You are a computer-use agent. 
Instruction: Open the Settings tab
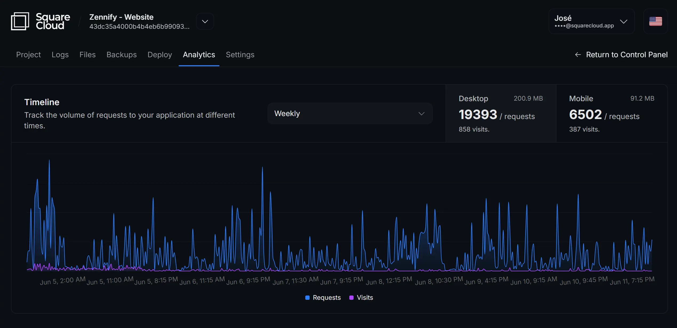tap(240, 55)
